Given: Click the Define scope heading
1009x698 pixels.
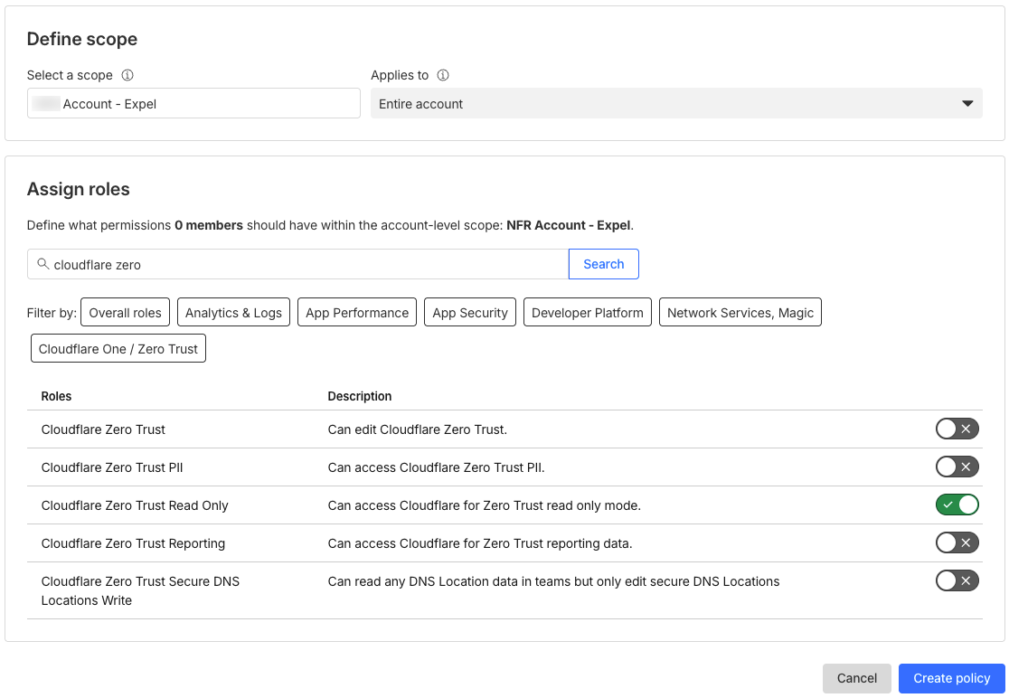Looking at the screenshot, I should 82,39.
